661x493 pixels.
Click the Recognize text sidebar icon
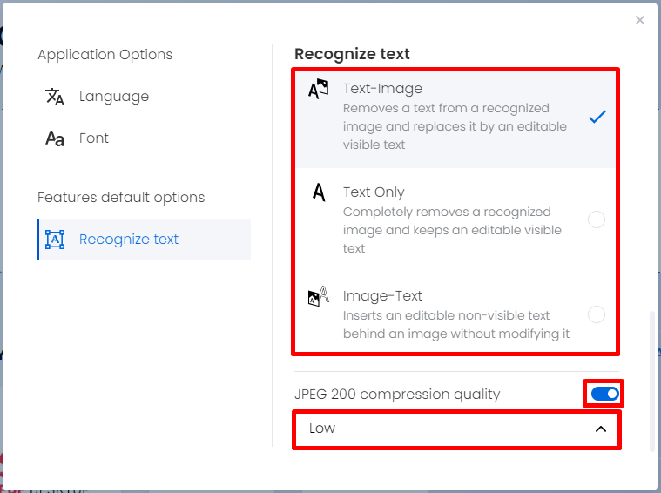coord(55,240)
